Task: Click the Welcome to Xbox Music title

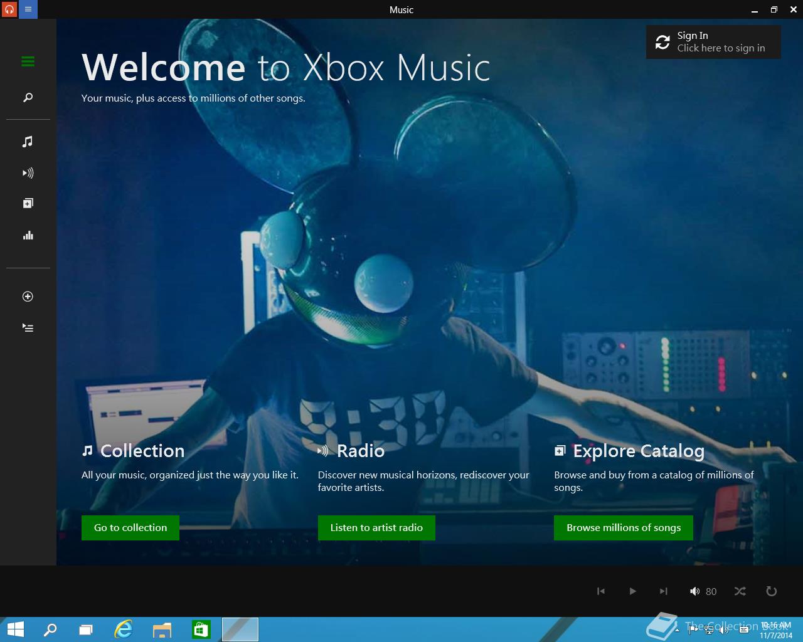Action: tap(286, 67)
